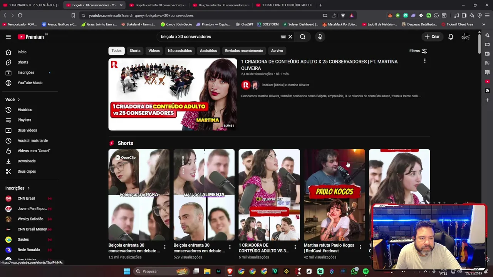Open three-dot menu for Martina refuta Paulo Kogos
The image size is (493, 277).
click(x=360, y=247)
